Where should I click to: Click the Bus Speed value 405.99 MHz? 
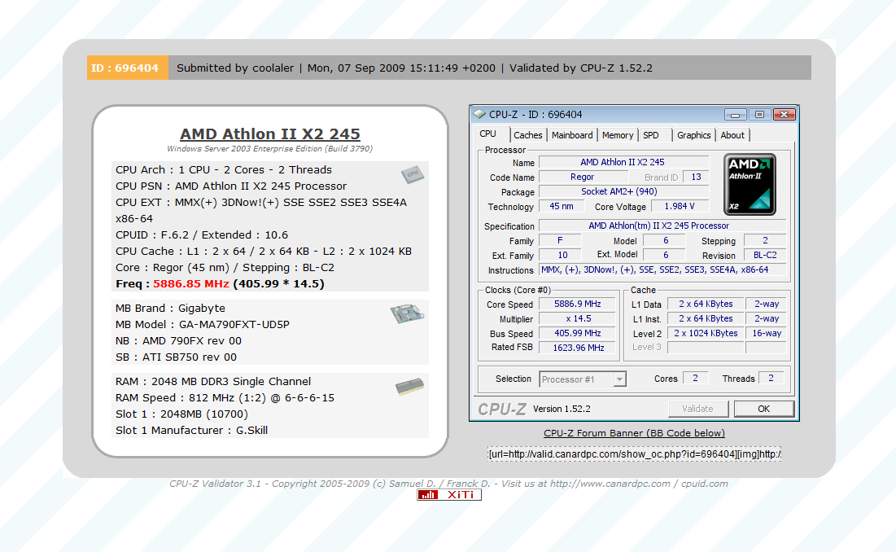[x=578, y=333]
